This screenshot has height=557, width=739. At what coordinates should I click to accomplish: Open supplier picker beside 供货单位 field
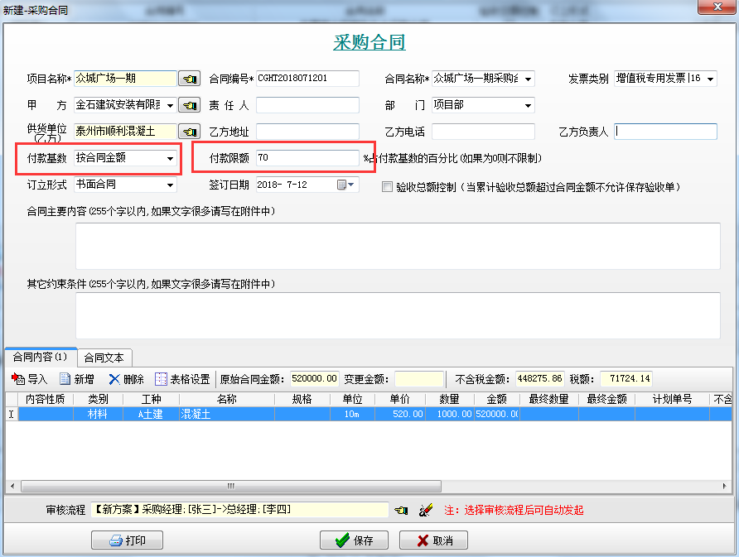point(190,132)
